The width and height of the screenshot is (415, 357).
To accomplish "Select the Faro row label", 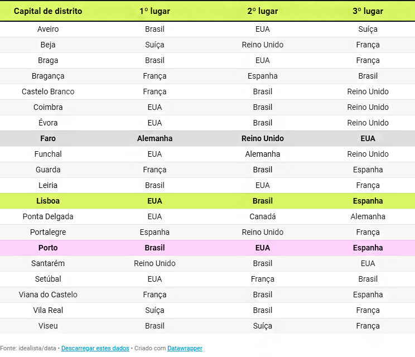I will (x=48, y=138).
